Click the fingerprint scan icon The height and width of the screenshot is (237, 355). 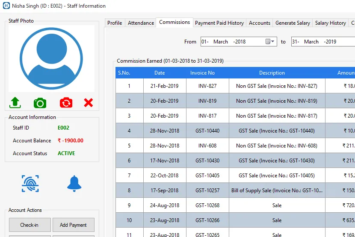coord(30,183)
